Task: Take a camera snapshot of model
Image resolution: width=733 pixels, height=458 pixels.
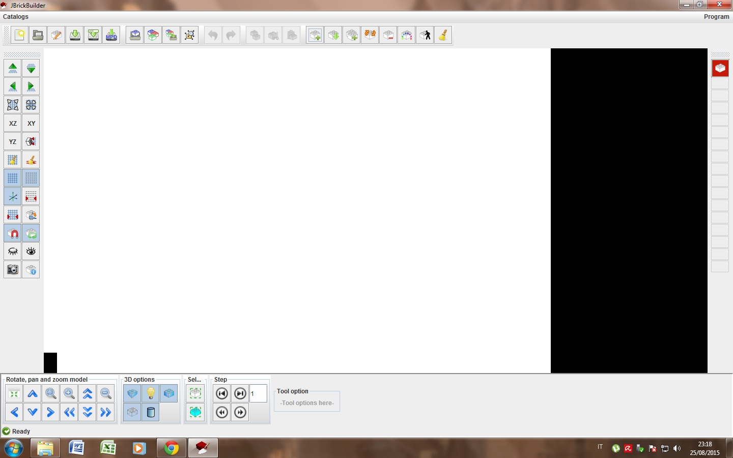Action: pyautogui.click(x=13, y=270)
